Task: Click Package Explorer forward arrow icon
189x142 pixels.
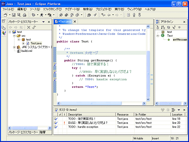Action: pos(16,27)
